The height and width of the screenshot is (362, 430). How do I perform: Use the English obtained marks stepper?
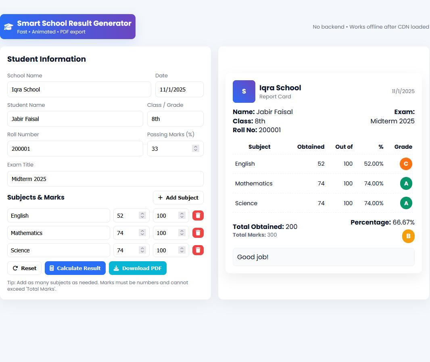(x=142, y=216)
